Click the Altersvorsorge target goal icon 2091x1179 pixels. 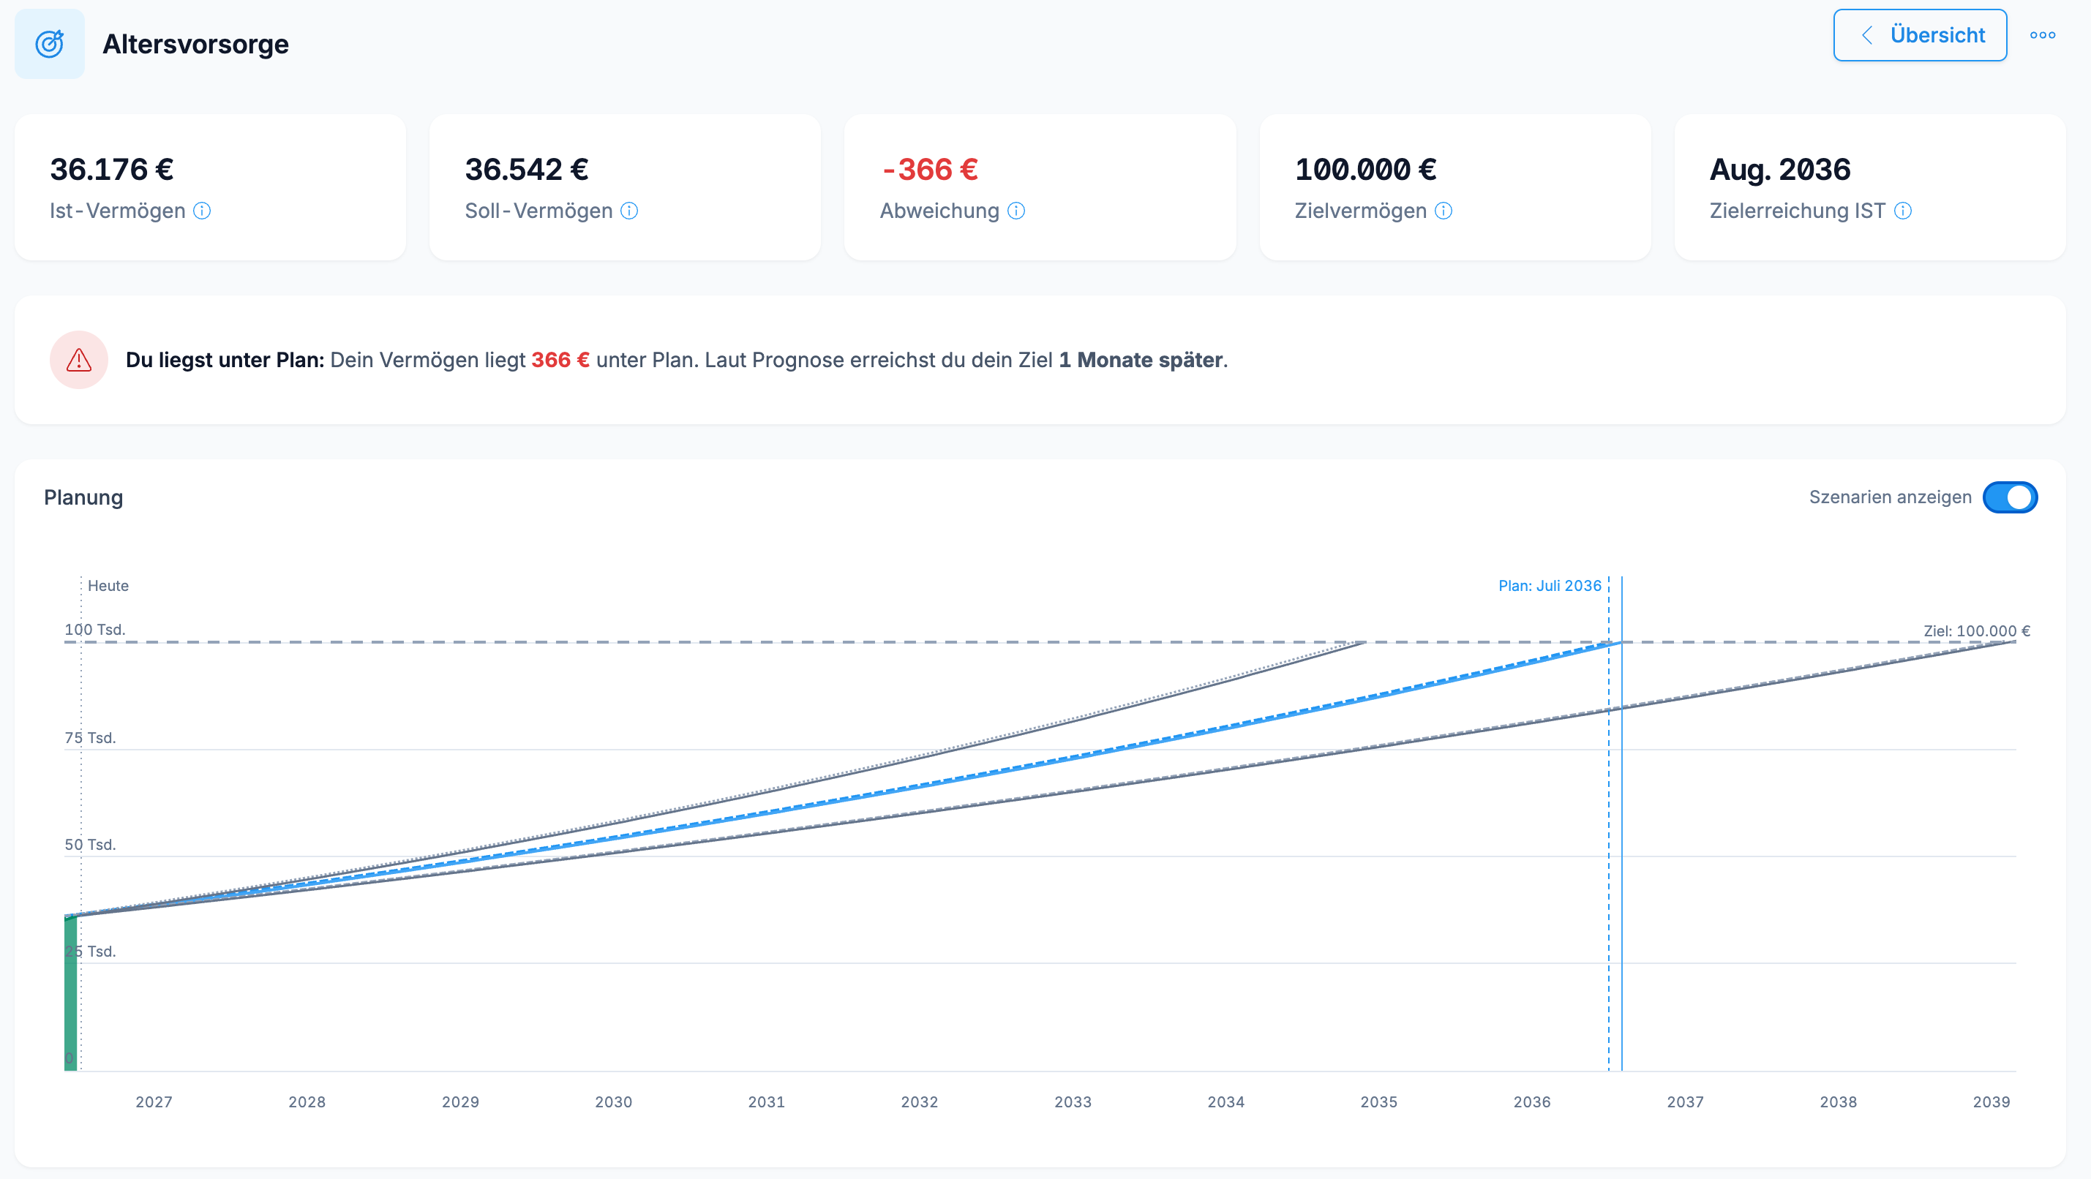[x=50, y=44]
